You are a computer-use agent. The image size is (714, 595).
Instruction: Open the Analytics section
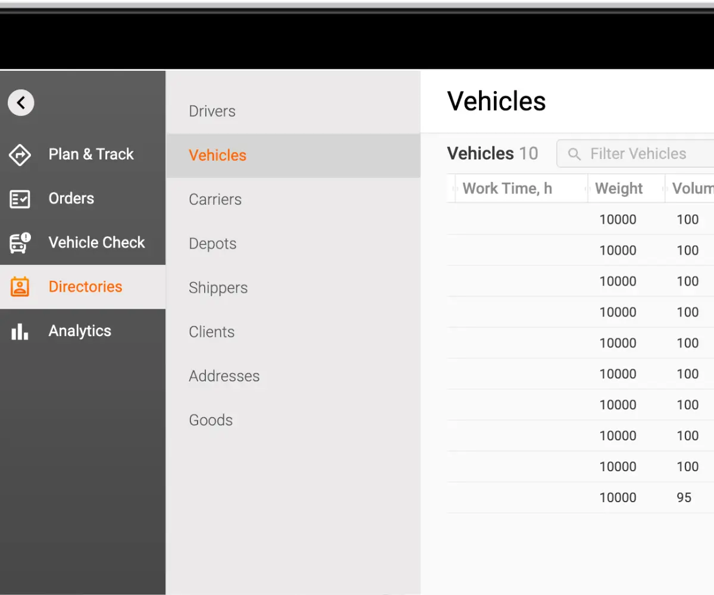coord(83,331)
